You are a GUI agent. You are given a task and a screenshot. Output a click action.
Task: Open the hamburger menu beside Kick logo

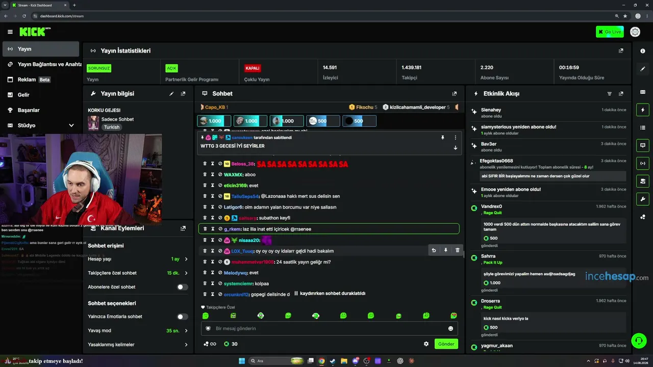[x=10, y=32]
